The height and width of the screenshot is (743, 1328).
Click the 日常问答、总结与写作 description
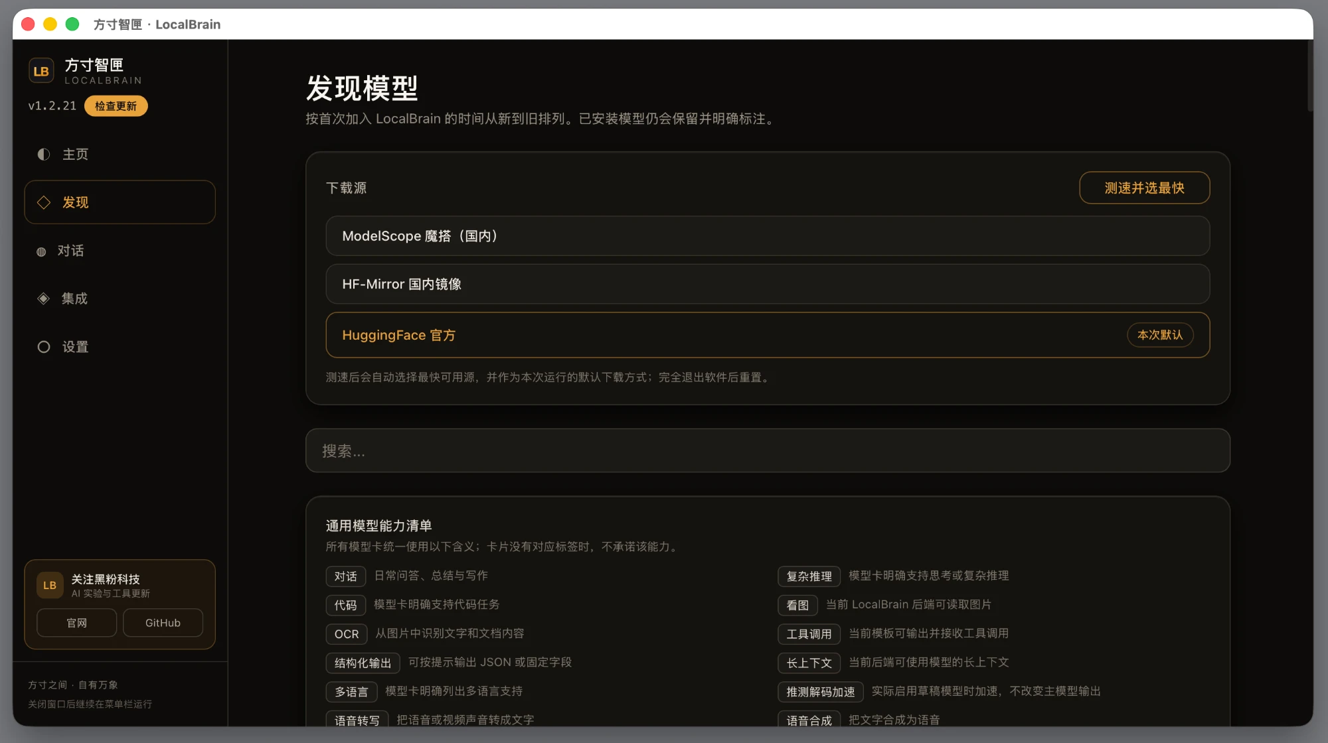point(431,575)
